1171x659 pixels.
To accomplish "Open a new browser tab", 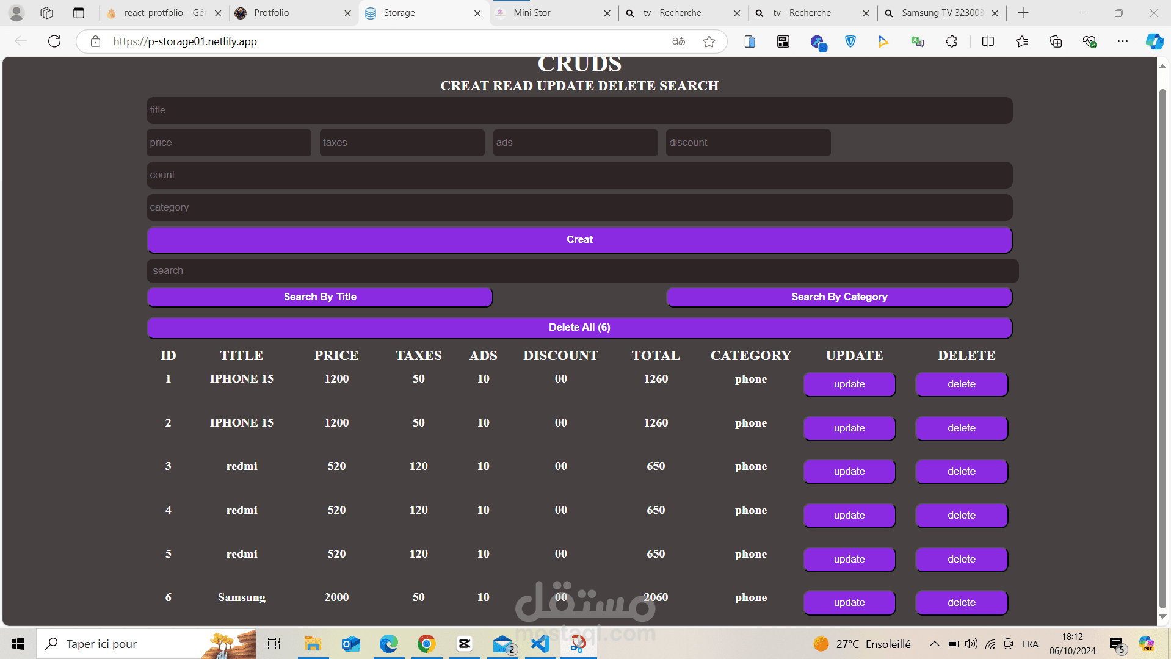I will click(x=1023, y=13).
